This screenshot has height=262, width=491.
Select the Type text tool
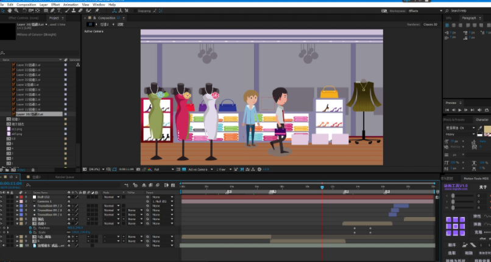(59, 10)
